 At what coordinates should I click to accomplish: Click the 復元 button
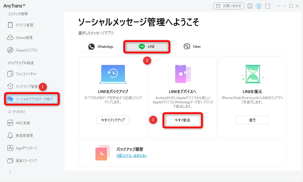click(252, 120)
